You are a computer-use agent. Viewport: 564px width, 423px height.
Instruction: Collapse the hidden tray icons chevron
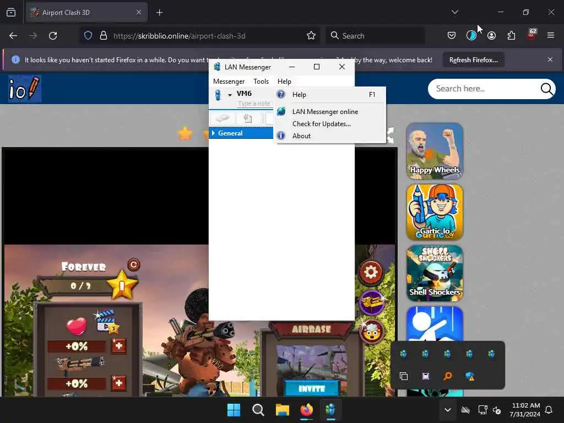pyautogui.click(x=448, y=410)
